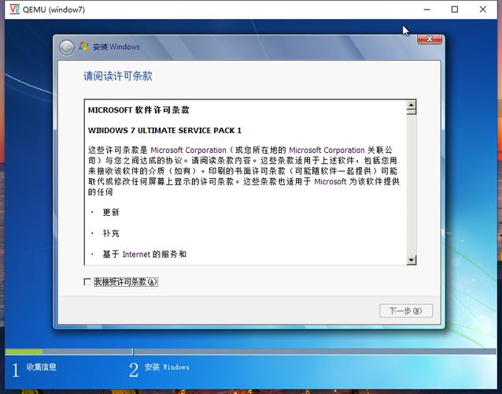The height and width of the screenshot is (394, 502).
Task: Click the 安装 Windows dialog title text
Action: [x=116, y=46]
